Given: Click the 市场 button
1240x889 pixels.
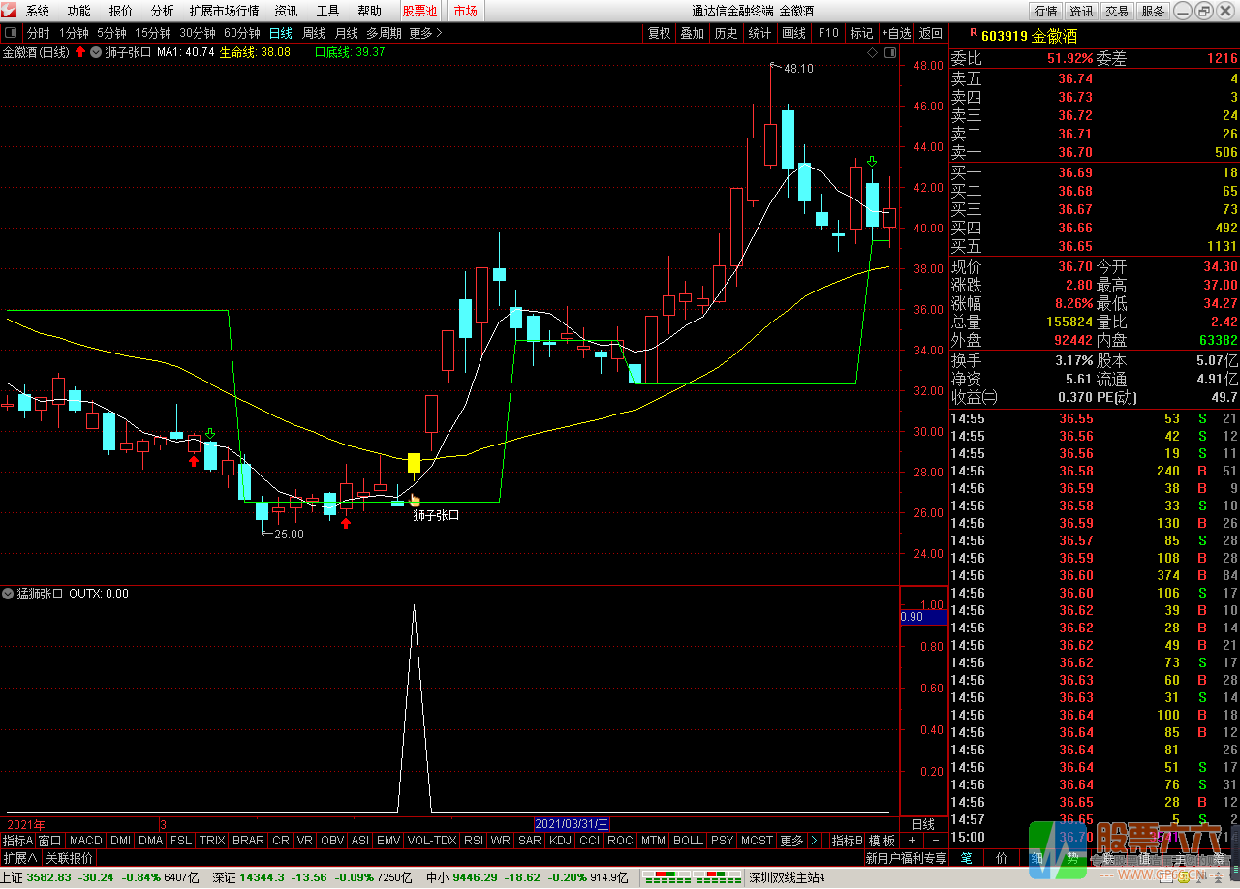Looking at the screenshot, I should (465, 11).
